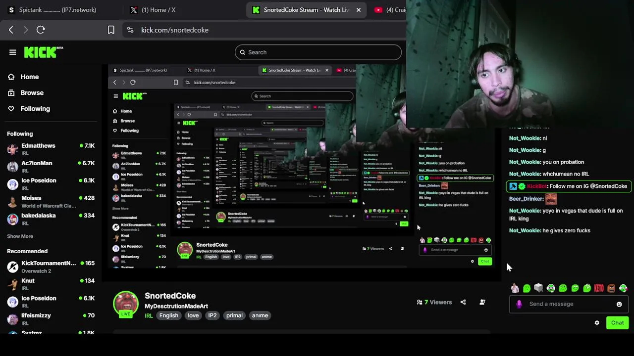Click the green Chat send button
This screenshot has height=356, width=634.
(x=617, y=323)
